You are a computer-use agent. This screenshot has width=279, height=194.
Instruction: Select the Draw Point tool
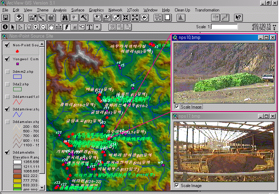click(x=97, y=27)
